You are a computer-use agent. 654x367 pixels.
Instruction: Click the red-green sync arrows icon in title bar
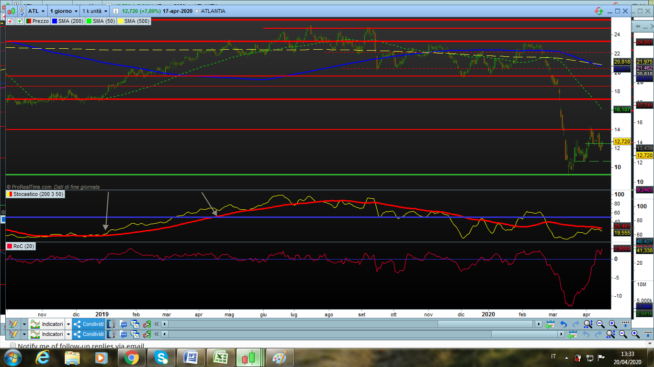coord(598,11)
